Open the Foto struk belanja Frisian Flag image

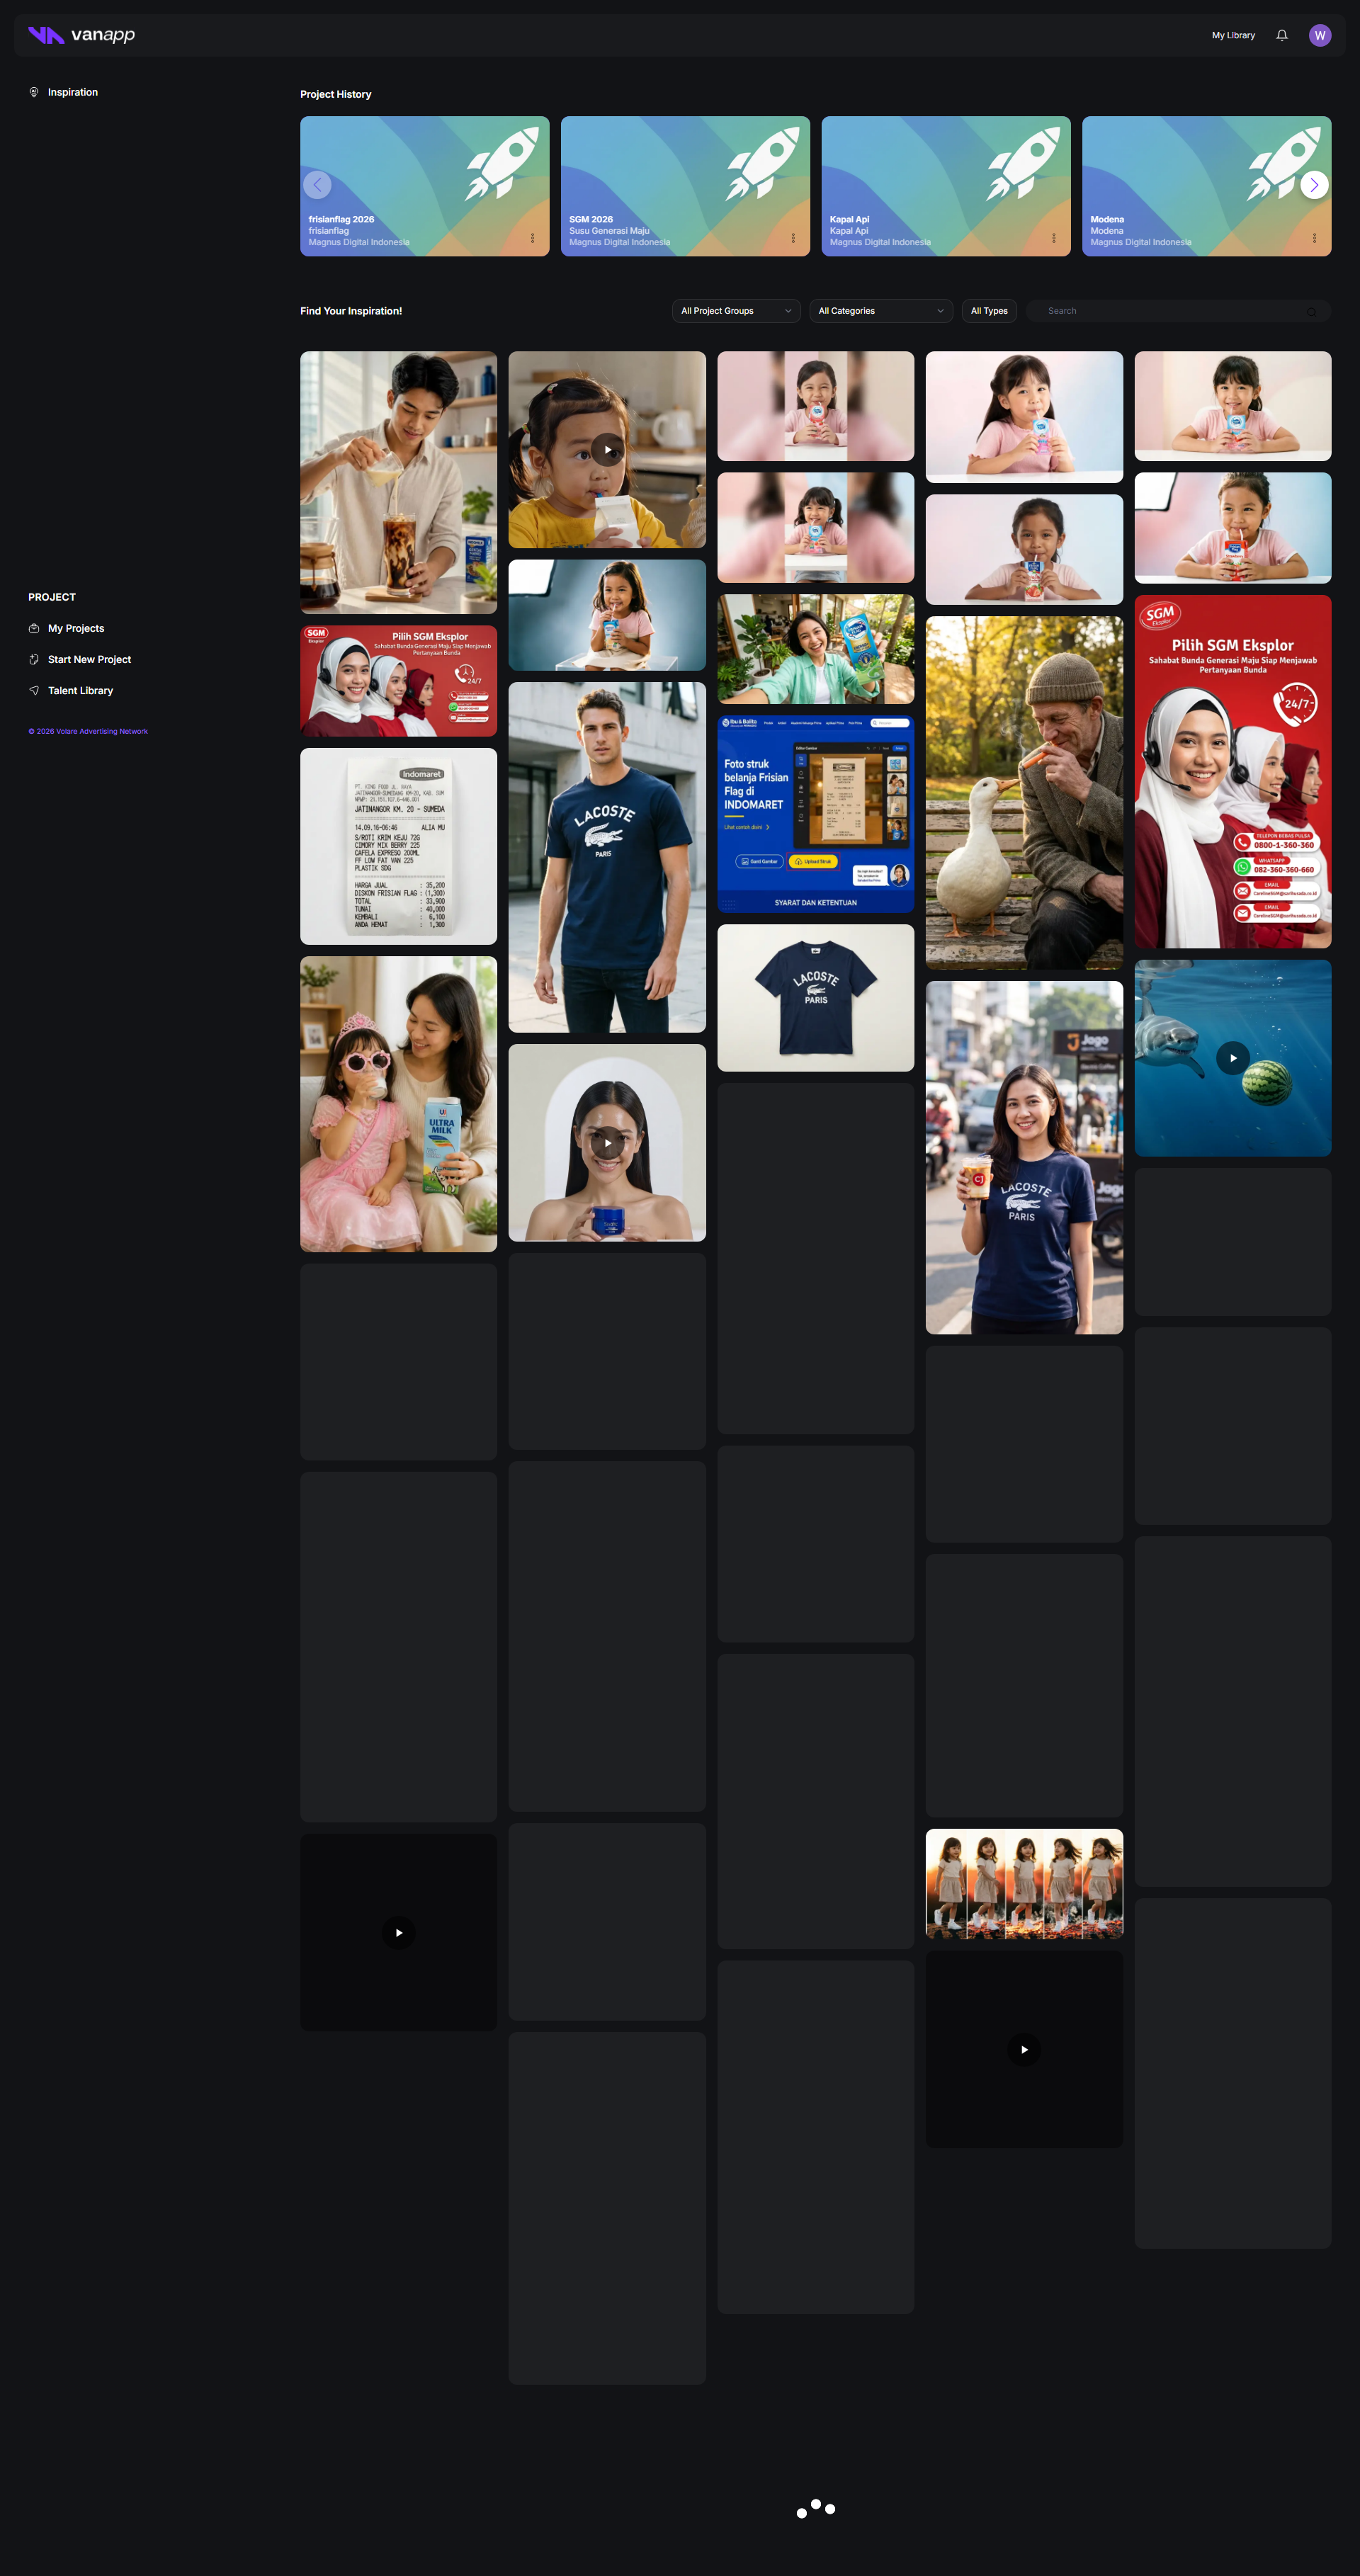click(x=815, y=814)
